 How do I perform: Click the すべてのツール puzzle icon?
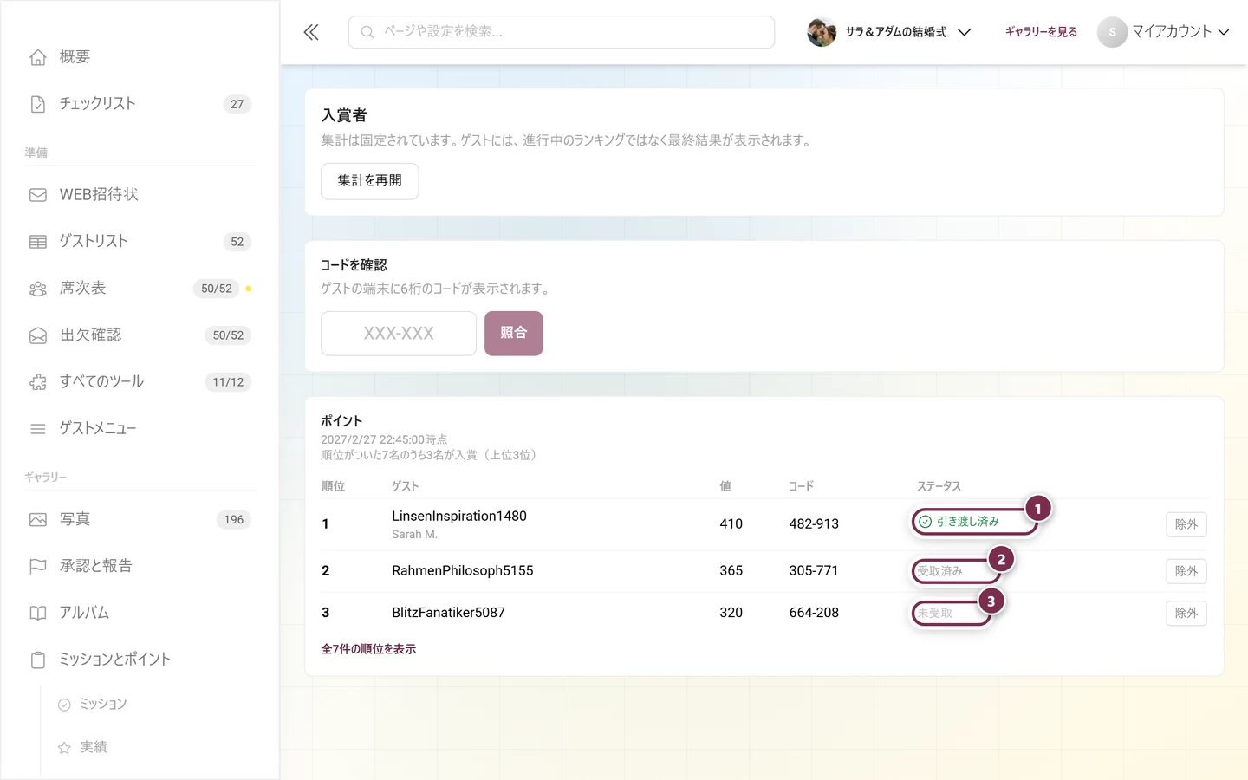click(38, 382)
